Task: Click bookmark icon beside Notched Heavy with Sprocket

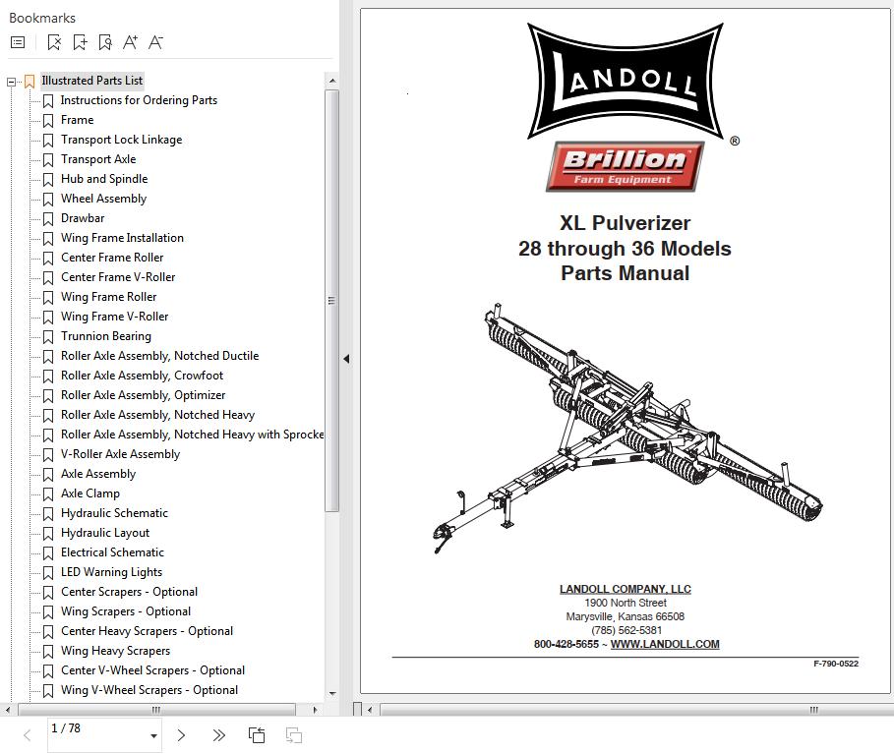Action: click(x=48, y=435)
